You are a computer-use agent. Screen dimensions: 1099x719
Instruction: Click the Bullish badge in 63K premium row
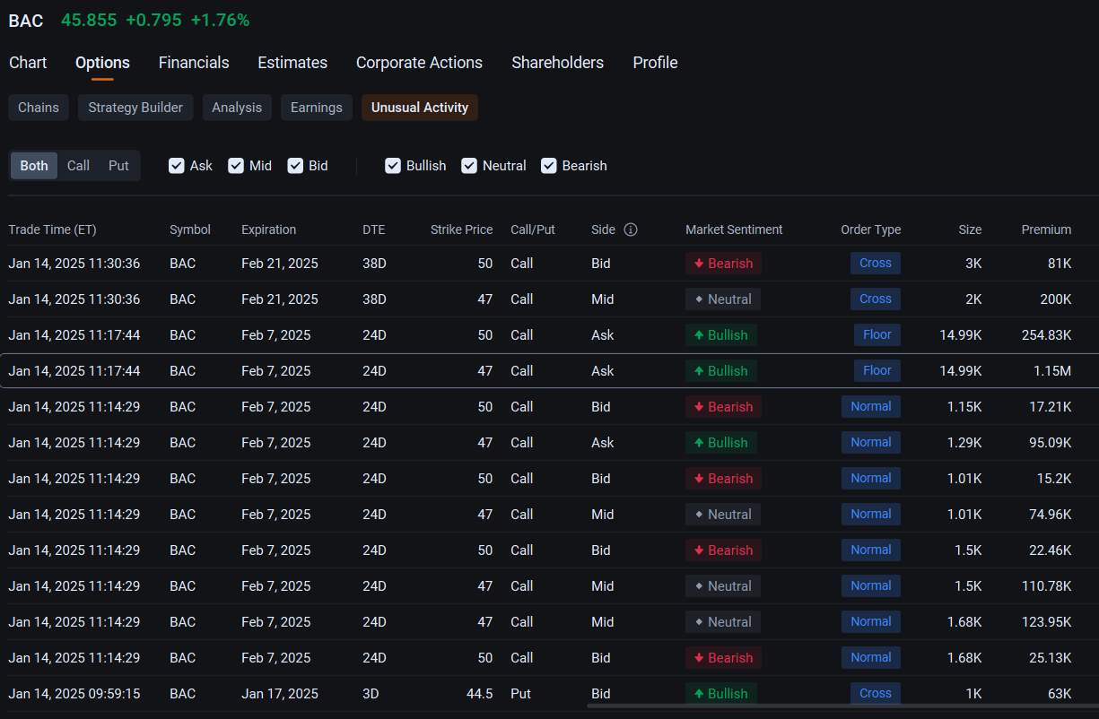pos(721,694)
